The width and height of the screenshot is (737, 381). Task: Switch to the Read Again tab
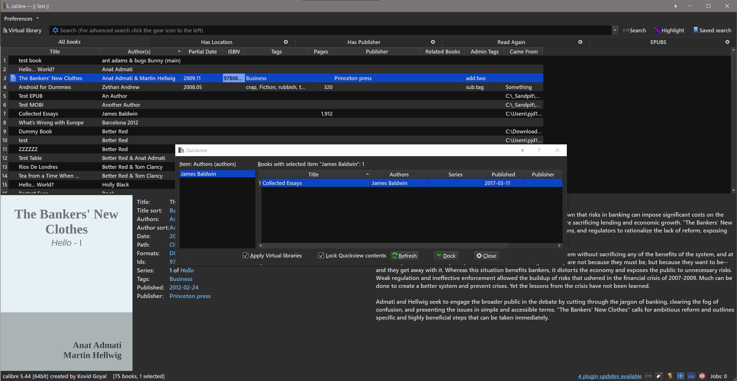coord(511,42)
